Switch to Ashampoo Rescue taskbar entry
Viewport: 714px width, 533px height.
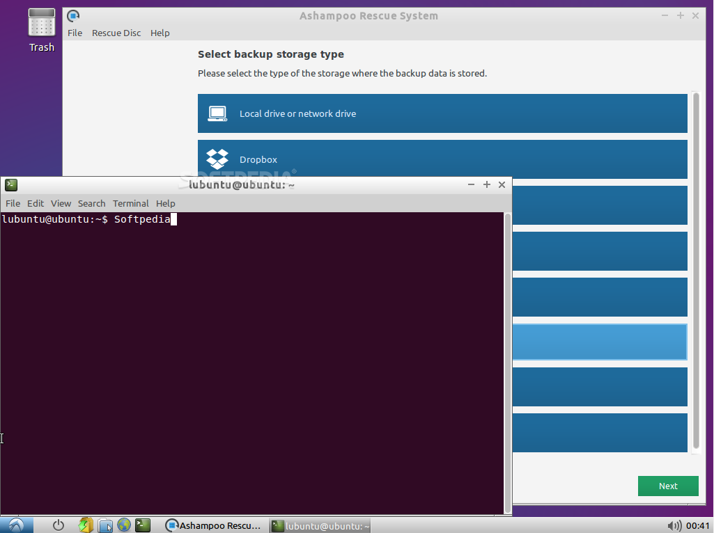213,525
